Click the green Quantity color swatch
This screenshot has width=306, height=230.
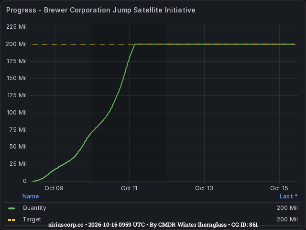11,208
